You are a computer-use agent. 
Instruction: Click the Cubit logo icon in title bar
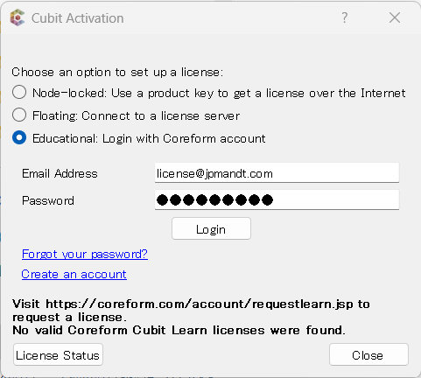pyautogui.click(x=18, y=17)
